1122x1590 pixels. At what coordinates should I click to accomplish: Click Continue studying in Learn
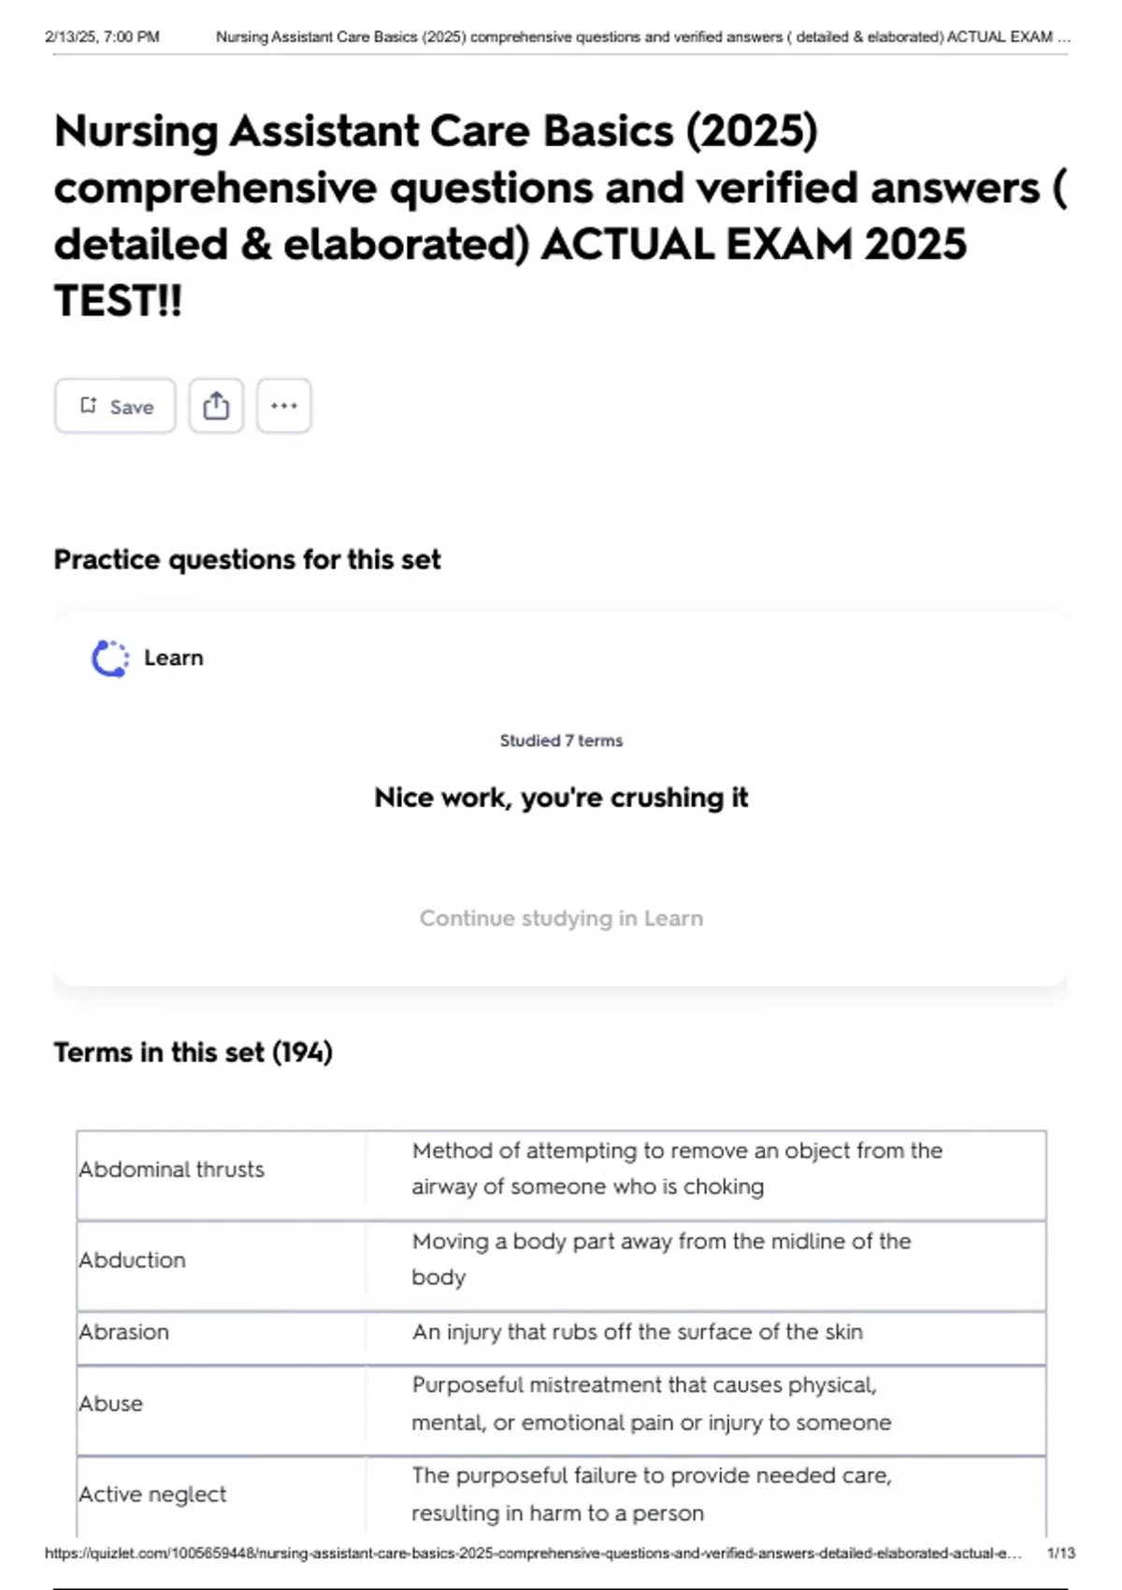pos(561,918)
